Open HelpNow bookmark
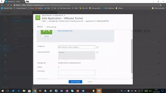The height and width of the screenshot is (93, 166). coord(39,8)
